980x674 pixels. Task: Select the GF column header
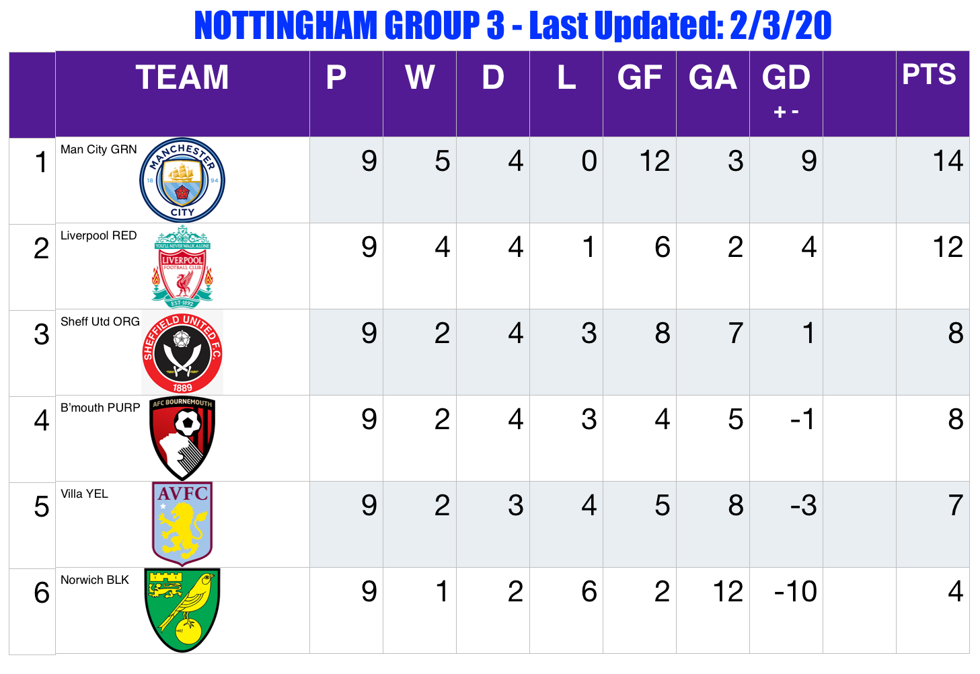(x=640, y=77)
